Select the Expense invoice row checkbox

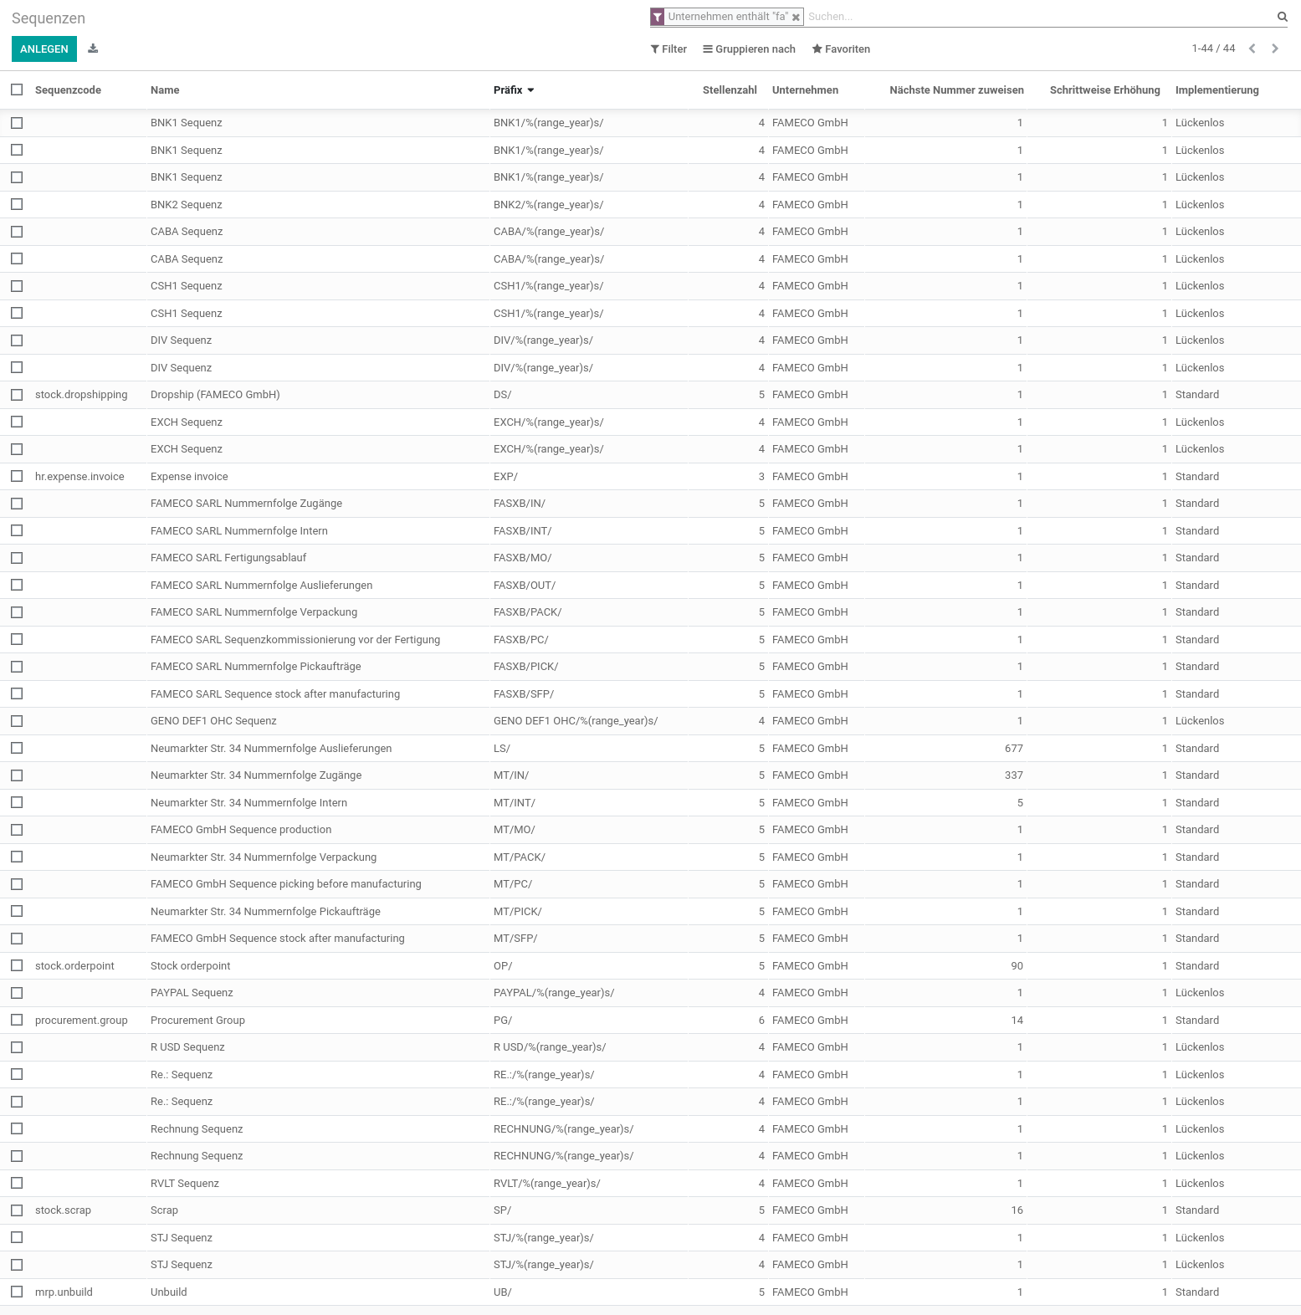click(x=17, y=476)
